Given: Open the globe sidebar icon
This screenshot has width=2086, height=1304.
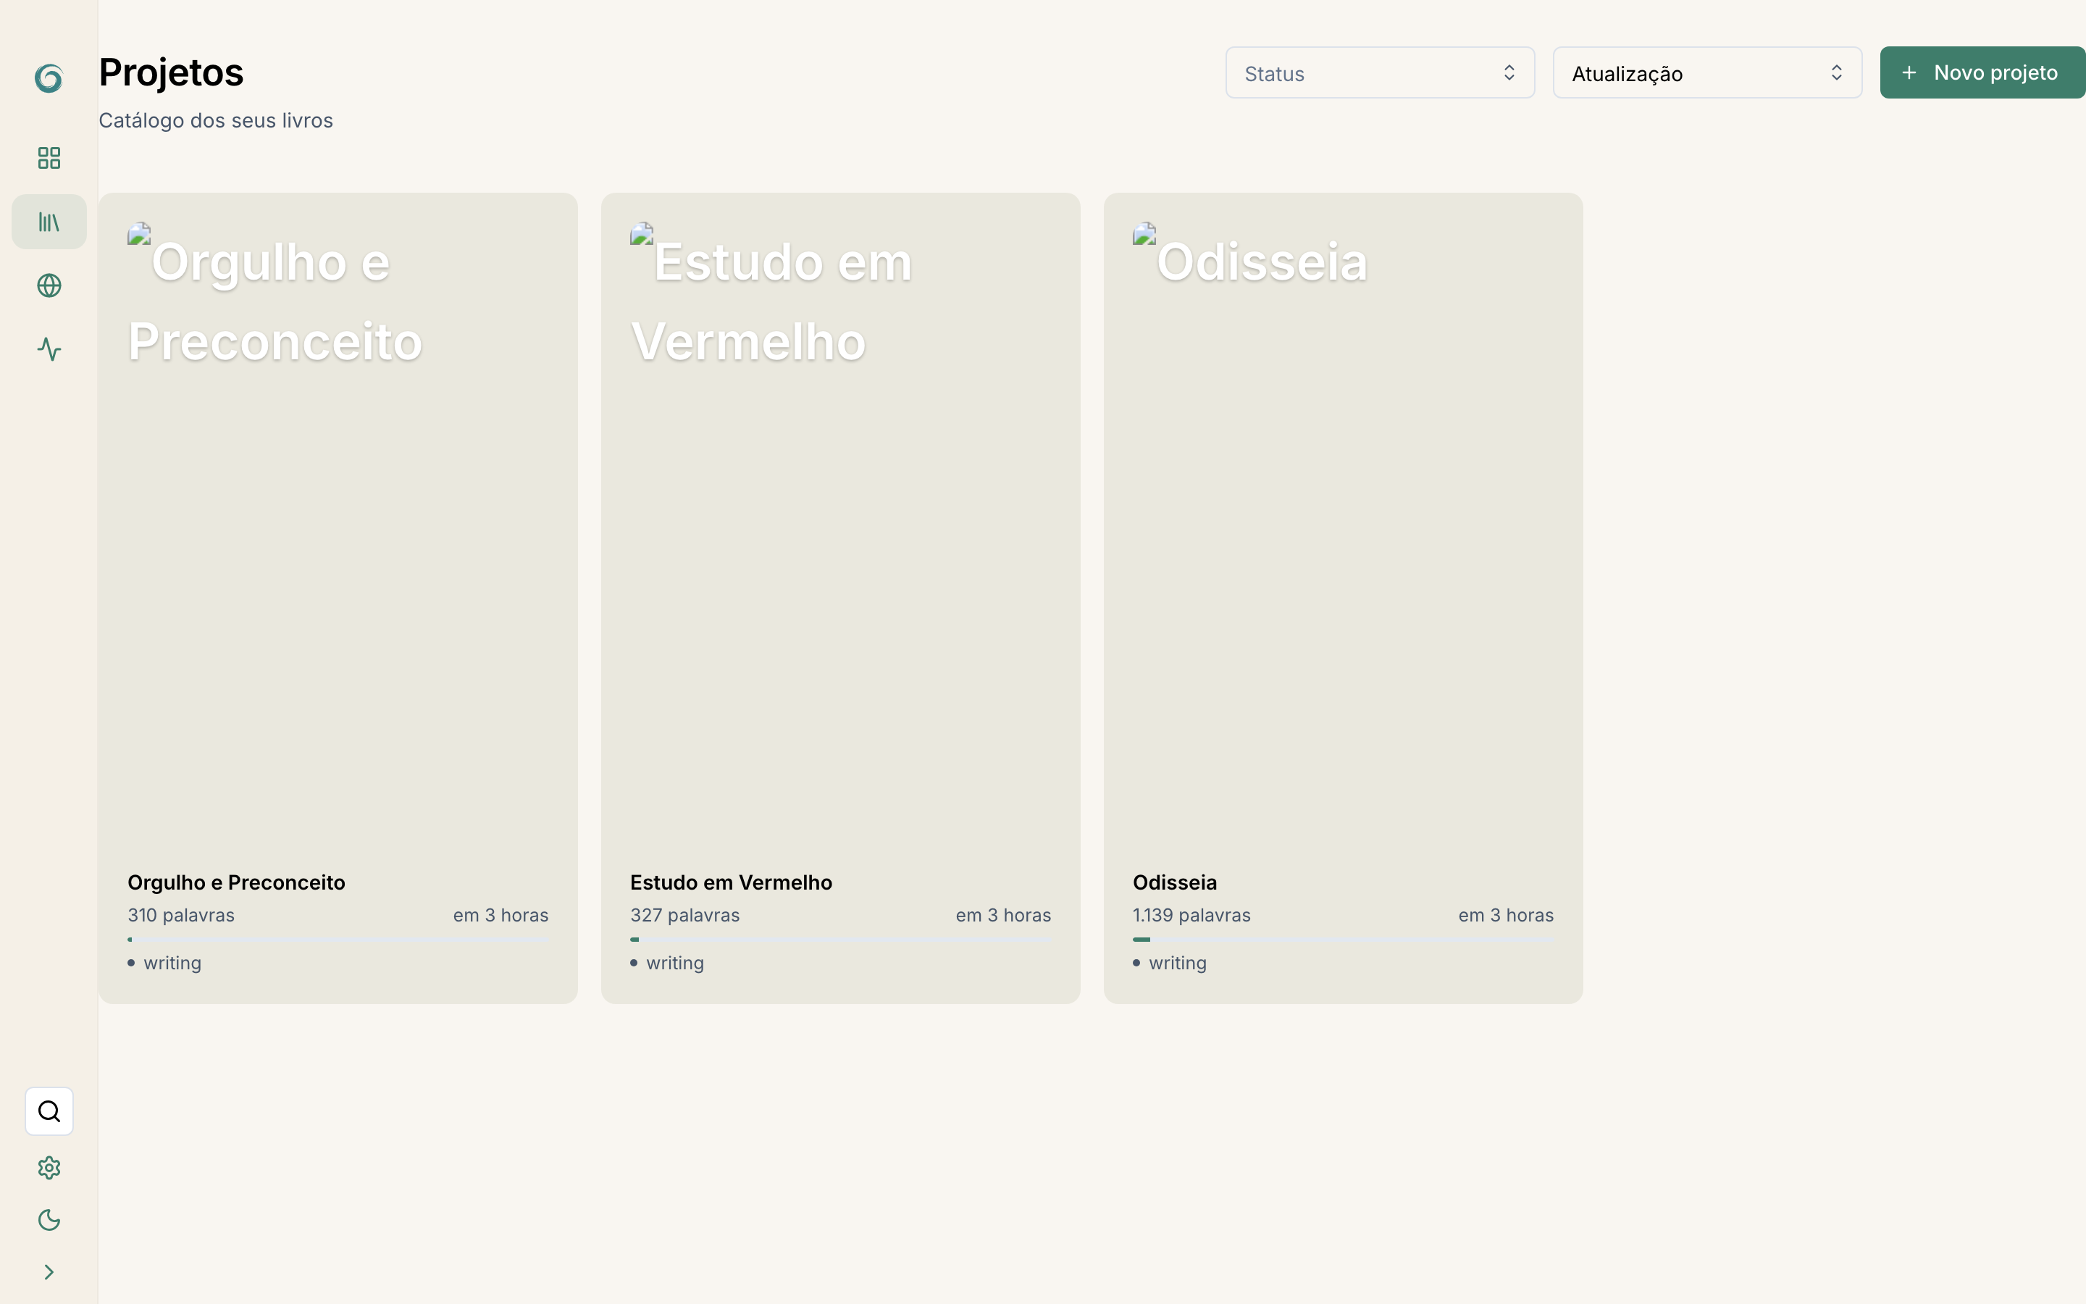Looking at the screenshot, I should pos(49,285).
